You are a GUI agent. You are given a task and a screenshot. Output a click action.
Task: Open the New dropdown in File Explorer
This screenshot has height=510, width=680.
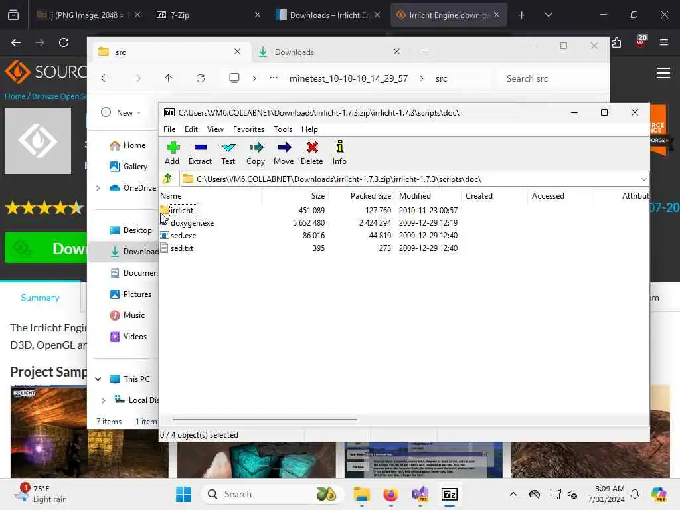click(x=121, y=112)
